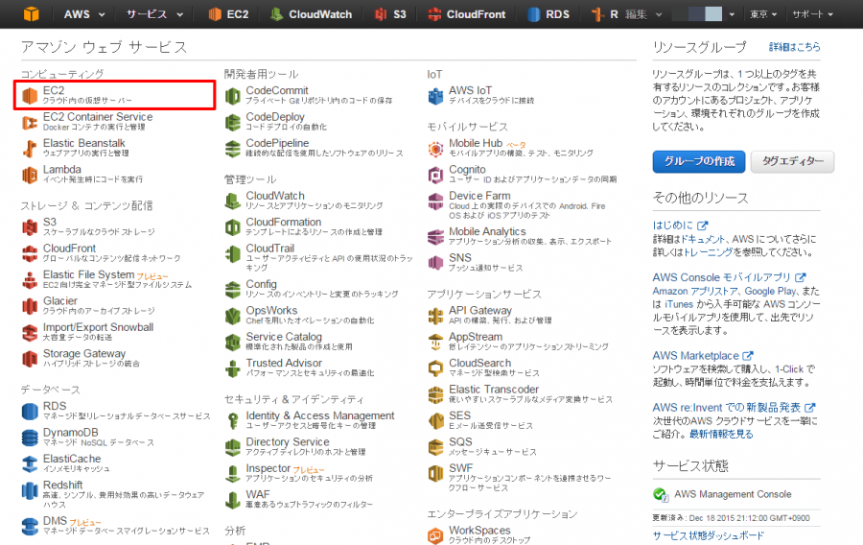Open the EC2 Container Service icon
Image resolution: width=863 pixels, height=545 pixels.
pyautogui.click(x=30, y=122)
